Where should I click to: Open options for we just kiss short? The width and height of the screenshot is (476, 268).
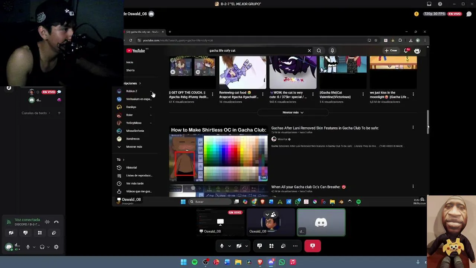tap(413, 94)
